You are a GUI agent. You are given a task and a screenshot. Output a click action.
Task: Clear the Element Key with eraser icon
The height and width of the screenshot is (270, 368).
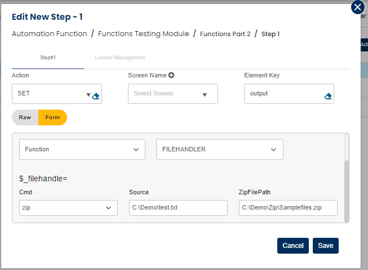click(x=328, y=96)
